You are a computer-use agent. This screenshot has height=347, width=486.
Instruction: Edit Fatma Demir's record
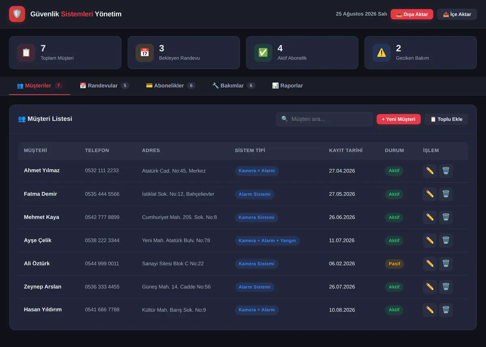(430, 194)
